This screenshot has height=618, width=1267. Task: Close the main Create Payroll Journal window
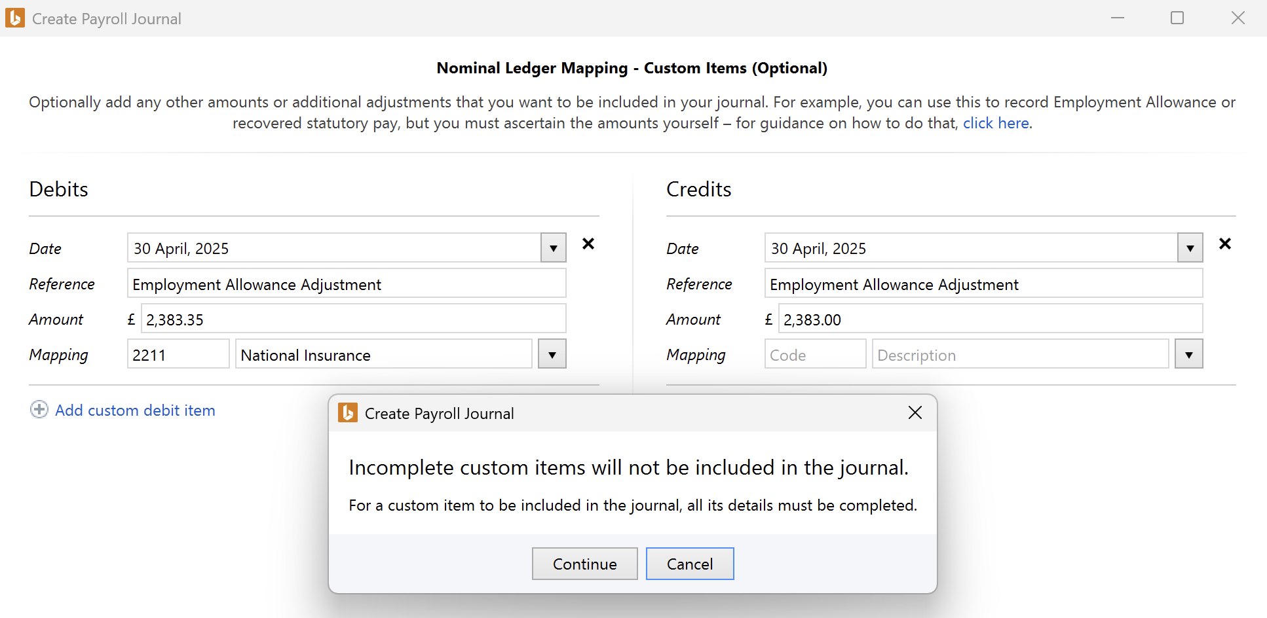[x=1238, y=18]
